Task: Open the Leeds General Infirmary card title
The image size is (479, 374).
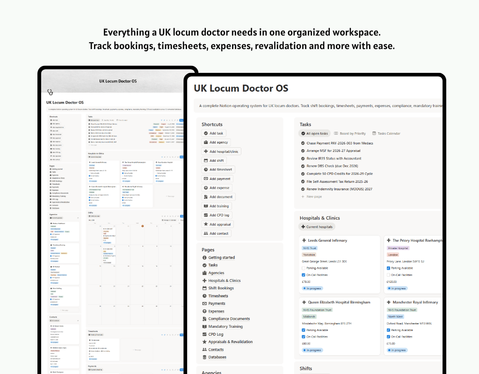Action: coord(327,241)
